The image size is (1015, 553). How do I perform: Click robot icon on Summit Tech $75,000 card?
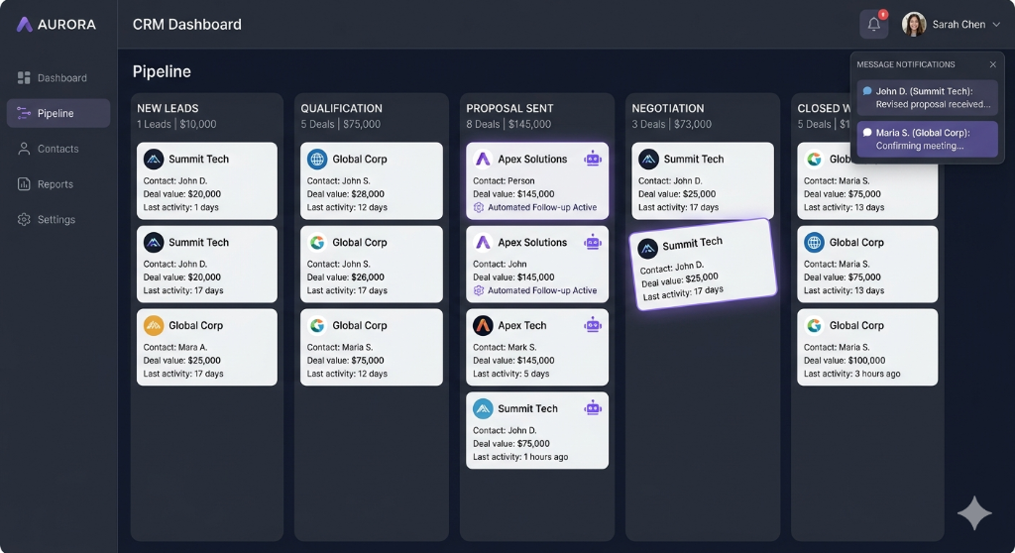click(x=593, y=408)
